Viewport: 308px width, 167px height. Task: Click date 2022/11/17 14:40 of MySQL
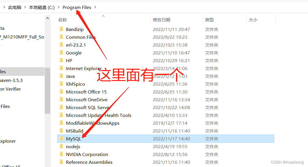[x=171, y=139]
